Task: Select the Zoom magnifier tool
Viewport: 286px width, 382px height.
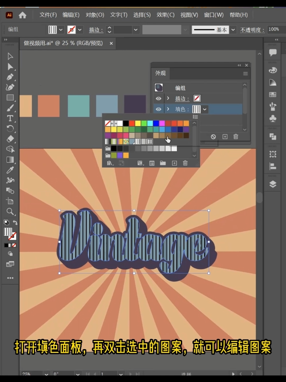Action: pos(10,212)
